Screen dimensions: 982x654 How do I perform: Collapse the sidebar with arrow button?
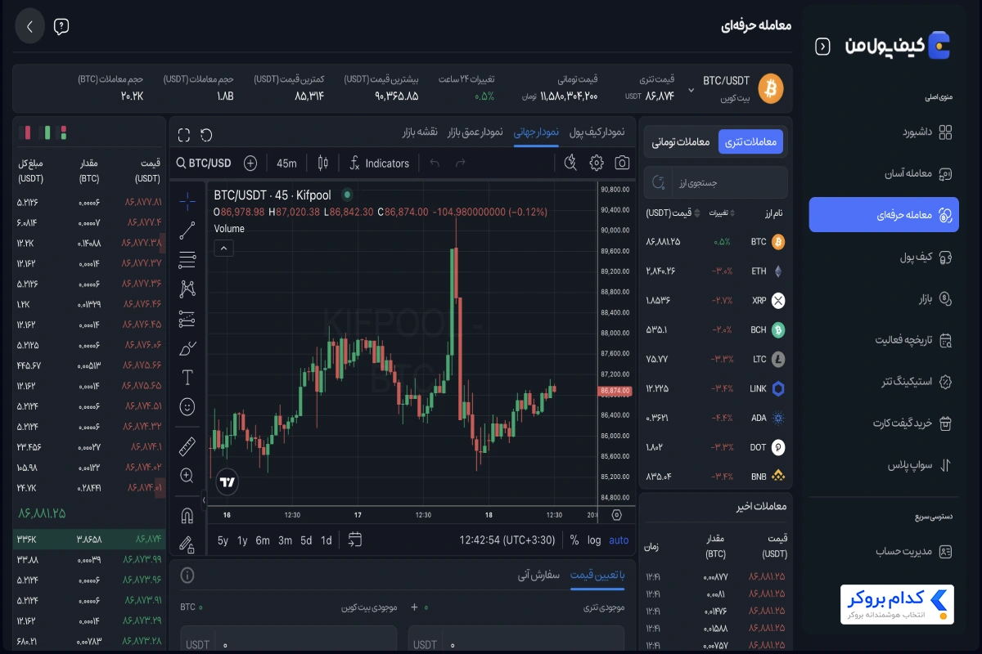coord(823,47)
